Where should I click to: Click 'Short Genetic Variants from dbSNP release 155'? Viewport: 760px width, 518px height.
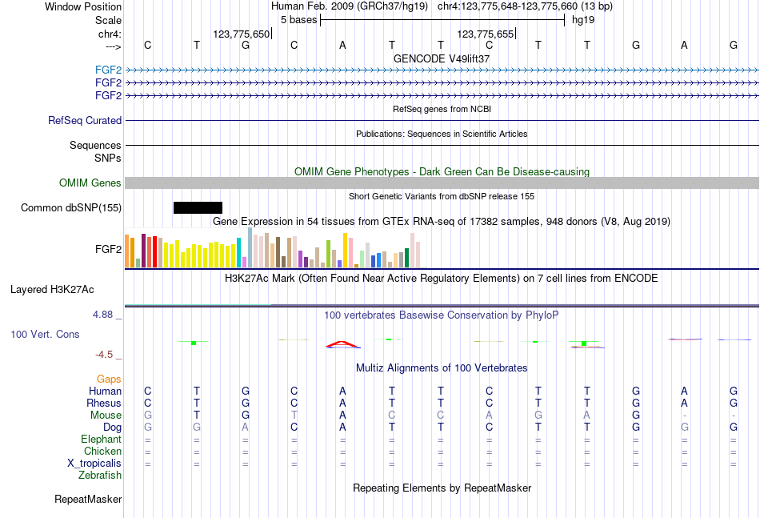coord(442,196)
